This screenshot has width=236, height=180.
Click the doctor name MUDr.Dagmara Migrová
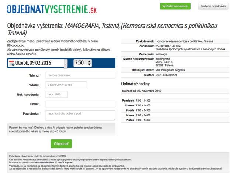pyautogui.click(x=170, y=70)
